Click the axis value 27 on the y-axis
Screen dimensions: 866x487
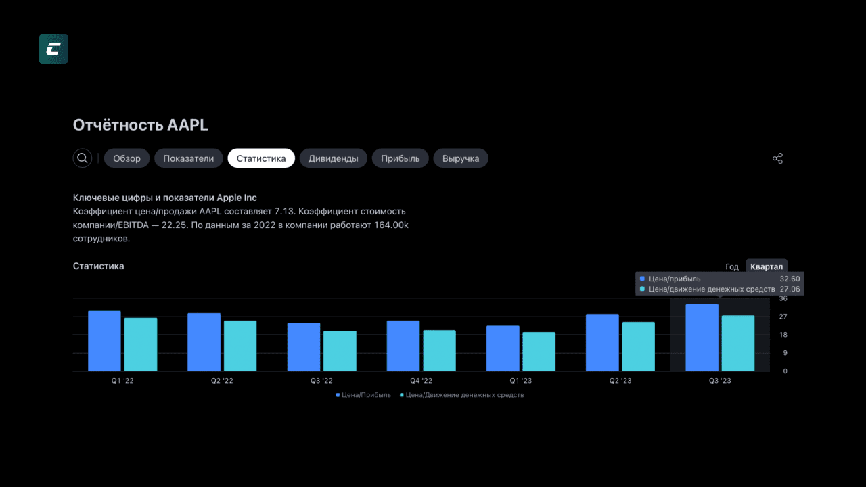click(x=783, y=317)
